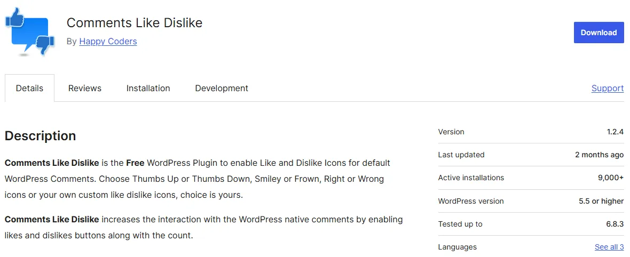This screenshot has width=630, height=257.
Task: Open the Happy Coders author link
Action: 108,41
